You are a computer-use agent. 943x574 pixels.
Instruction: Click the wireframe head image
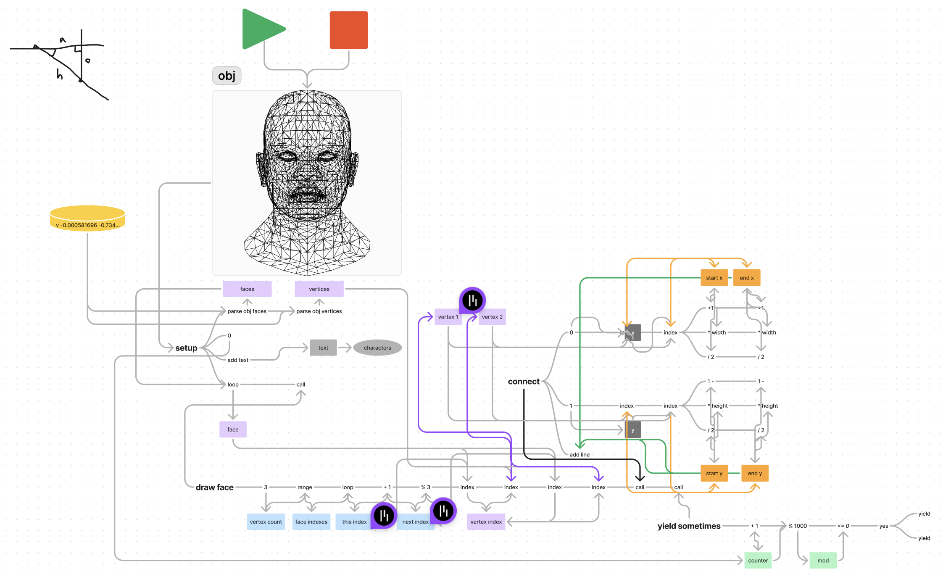pos(307,183)
